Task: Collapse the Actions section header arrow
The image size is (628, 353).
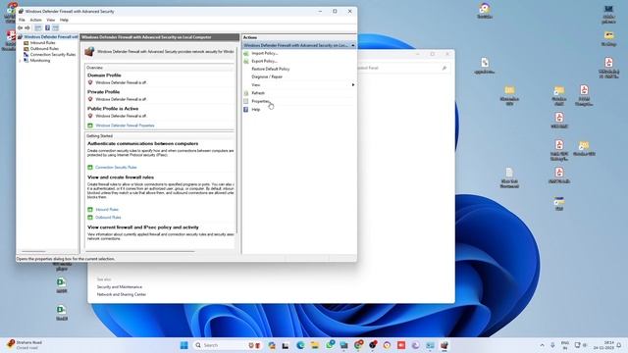Action: (353, 45)
